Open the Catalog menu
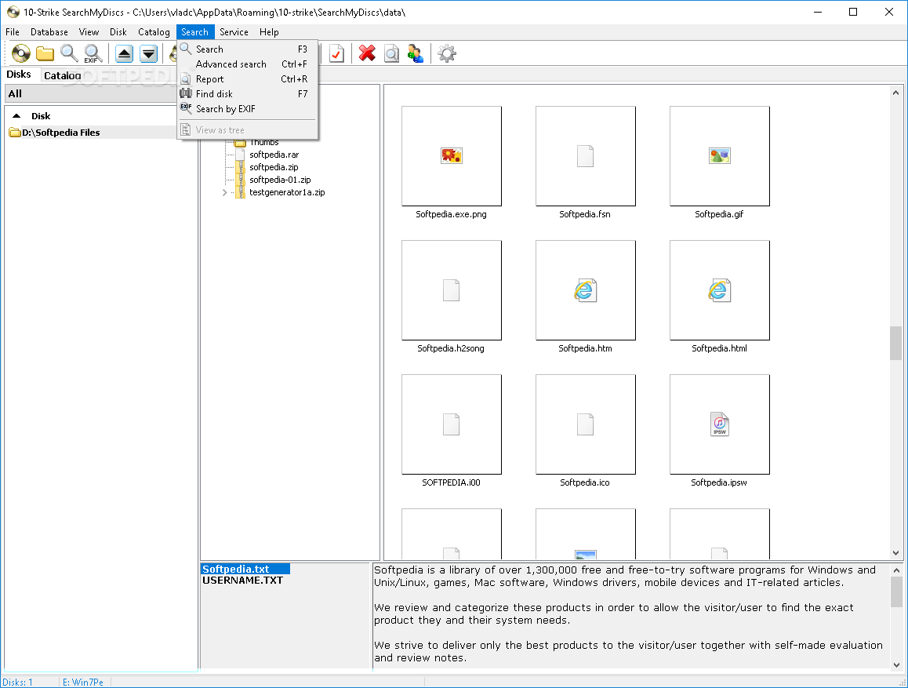 [154, 32]
